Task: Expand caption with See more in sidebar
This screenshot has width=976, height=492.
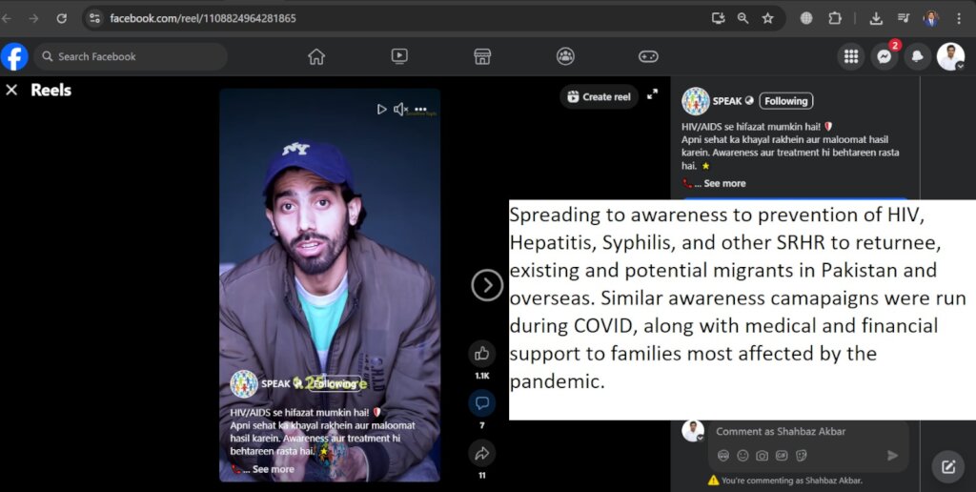Action: point(724,183)
